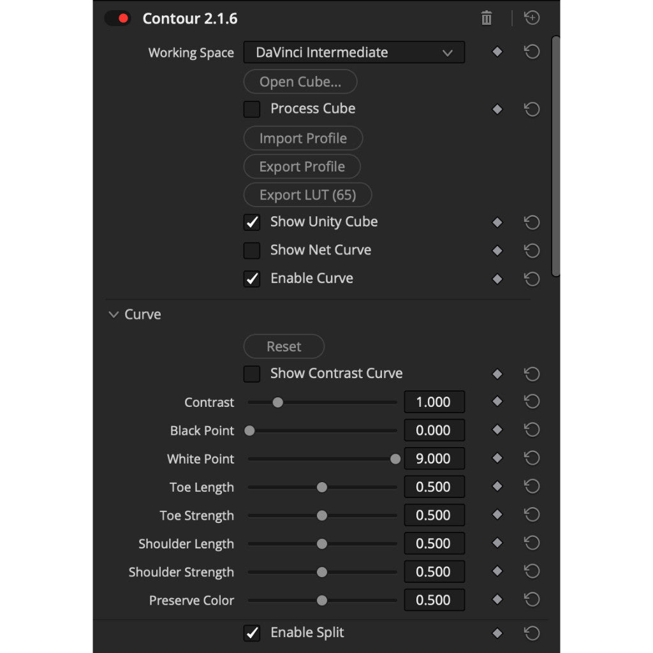Click the Curve Reset button
The image size is (653, 653).
click(x=284, y=346)
